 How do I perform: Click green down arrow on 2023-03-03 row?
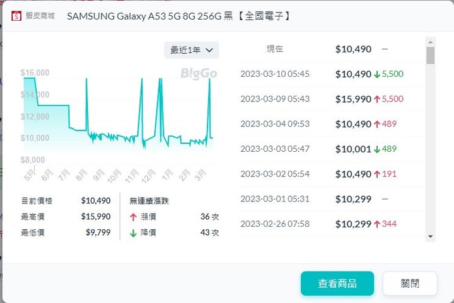coord(376,149)
